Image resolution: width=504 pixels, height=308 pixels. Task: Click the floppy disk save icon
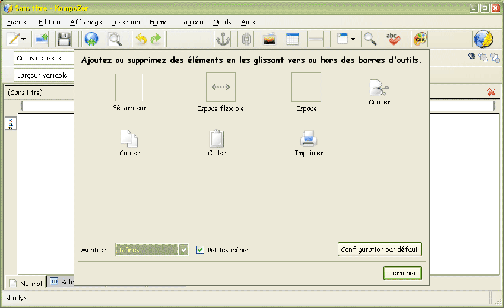(64, 40)
